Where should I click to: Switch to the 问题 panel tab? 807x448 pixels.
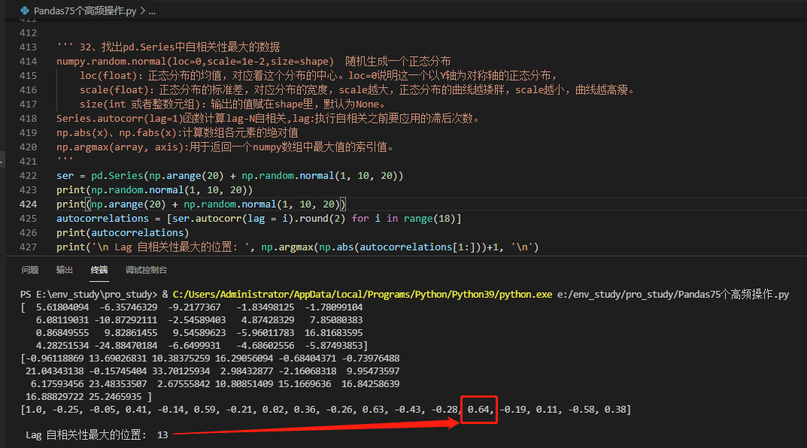pos(30,270)
